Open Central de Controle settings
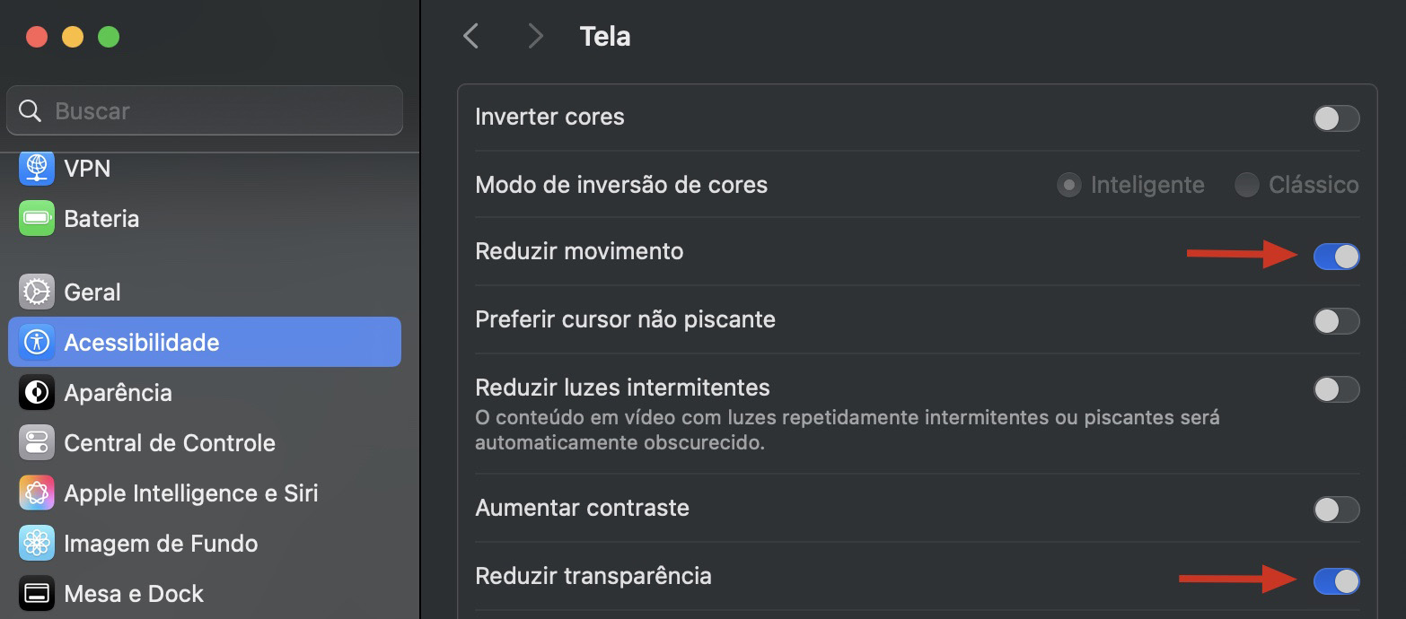This screenshot has width=1406, height=619. [36, 442]
